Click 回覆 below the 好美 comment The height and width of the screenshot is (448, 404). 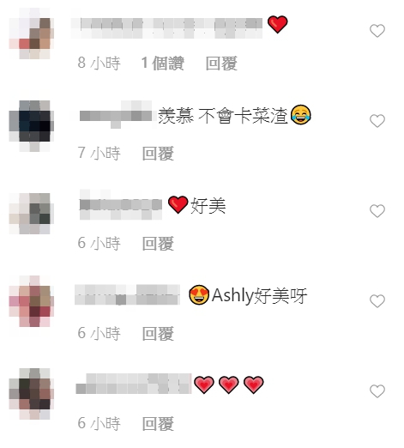pos(158,244)
